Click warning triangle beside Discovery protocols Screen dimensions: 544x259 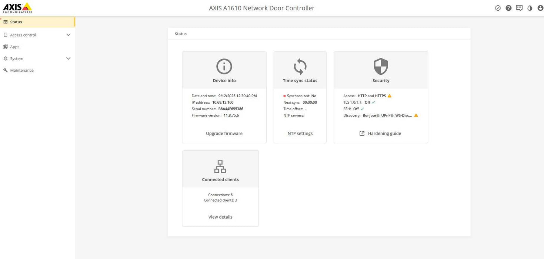(416, 115)
